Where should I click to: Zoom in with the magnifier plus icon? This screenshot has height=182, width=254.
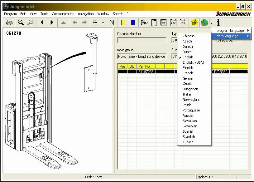click(x=21, y=22)
